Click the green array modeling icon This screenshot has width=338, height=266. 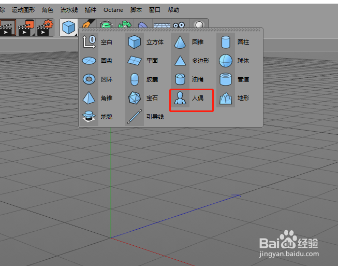pos(124,24)
